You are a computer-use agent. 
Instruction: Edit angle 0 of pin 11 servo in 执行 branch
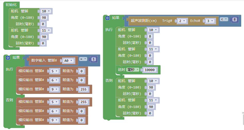pos(150,56)
